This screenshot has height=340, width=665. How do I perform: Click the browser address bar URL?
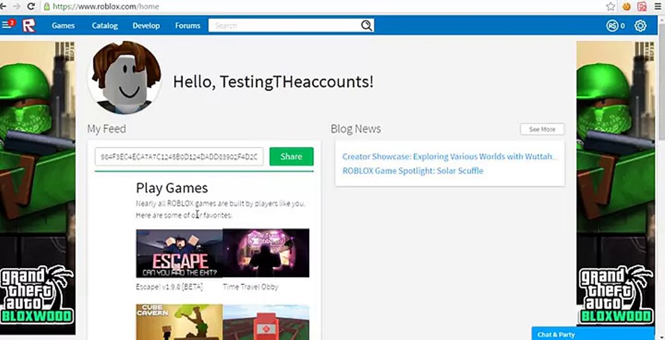(106, 7)
